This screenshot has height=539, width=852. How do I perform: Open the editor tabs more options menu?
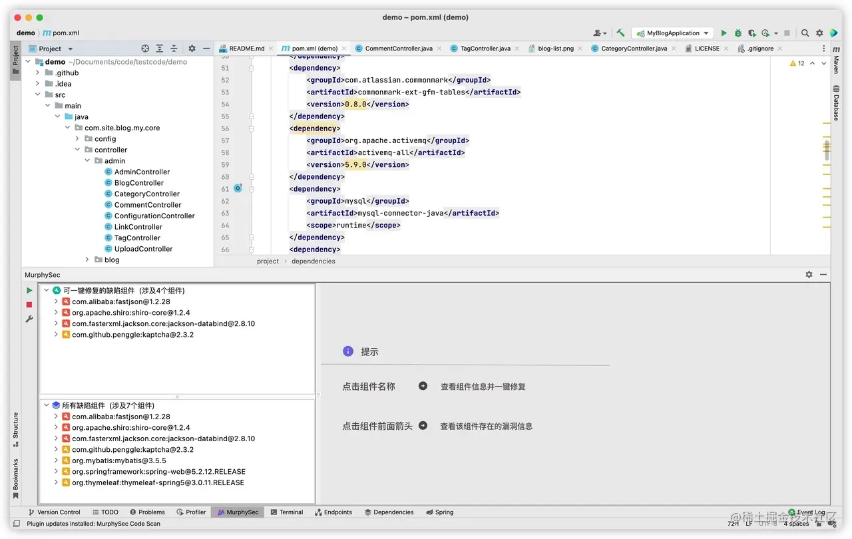click(x=824, y=49)
